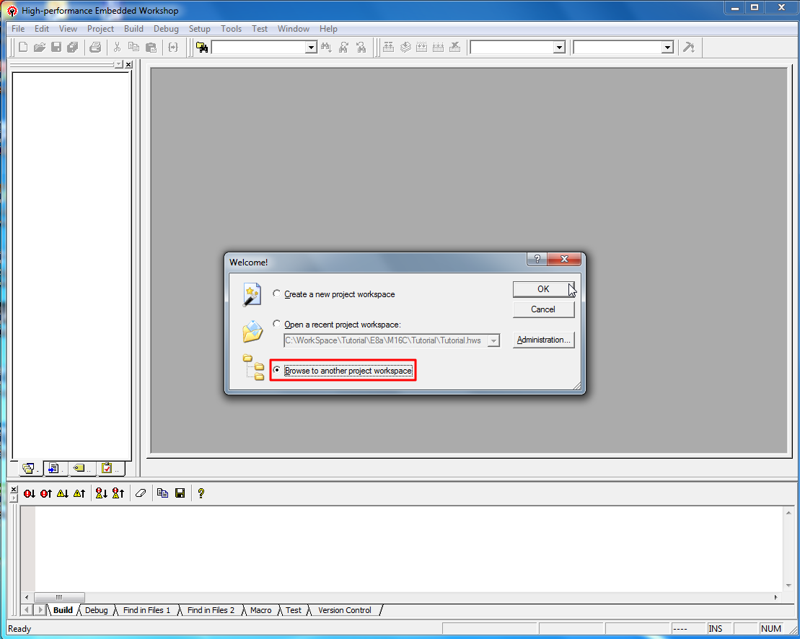Click next warning triangle down icon
800x639 pixels.
(63, 493)
